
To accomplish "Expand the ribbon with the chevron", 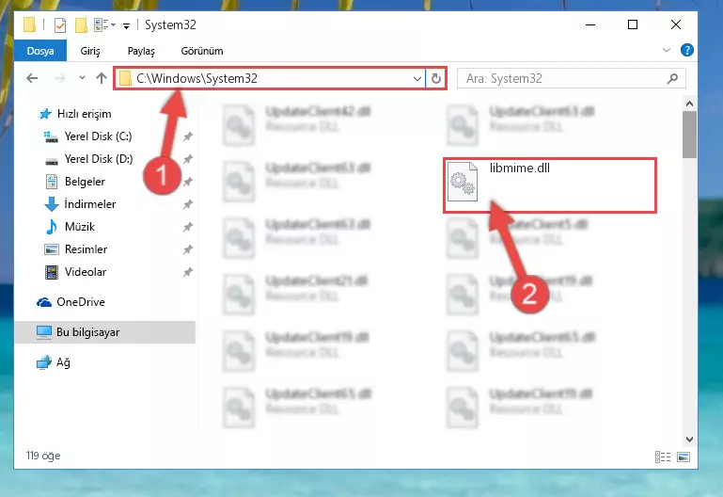I will (x=667, y=50).
